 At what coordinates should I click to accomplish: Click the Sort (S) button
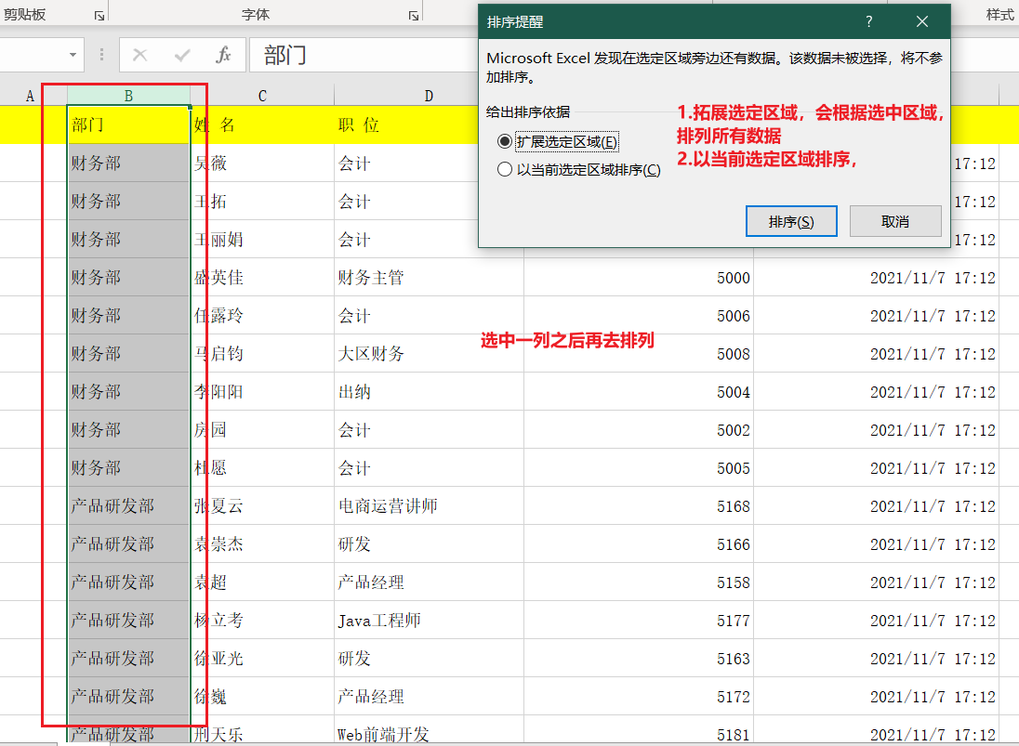tap(791, 221)
